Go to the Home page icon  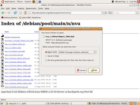point(25,13)
